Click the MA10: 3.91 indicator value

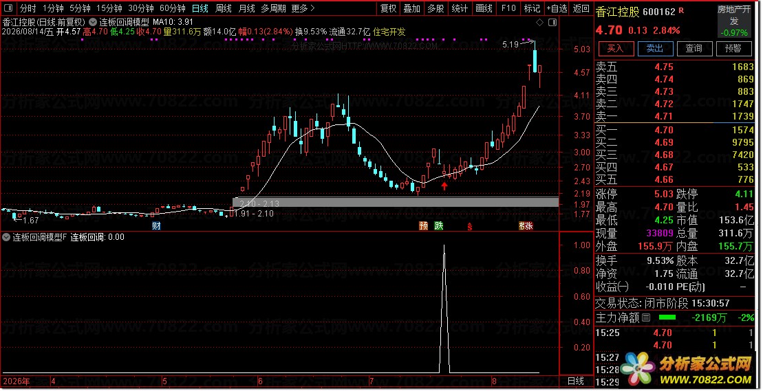coord(173,23)
